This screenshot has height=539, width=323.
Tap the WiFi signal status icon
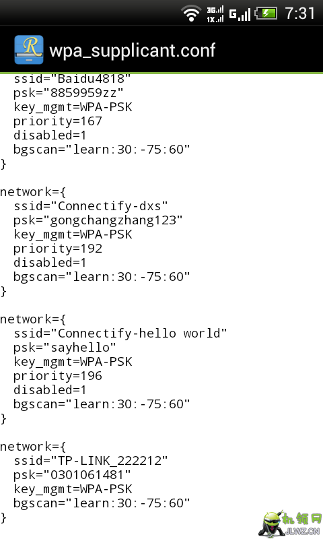click(x=191, y=13)
